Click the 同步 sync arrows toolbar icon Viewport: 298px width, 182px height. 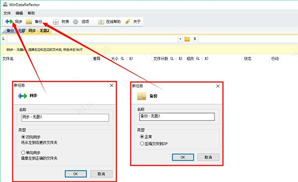coord(9,21)
